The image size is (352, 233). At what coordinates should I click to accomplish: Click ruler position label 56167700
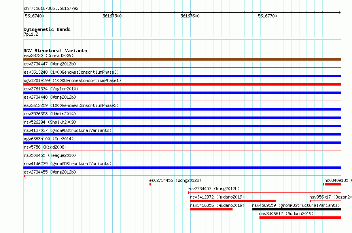(267, 16)
